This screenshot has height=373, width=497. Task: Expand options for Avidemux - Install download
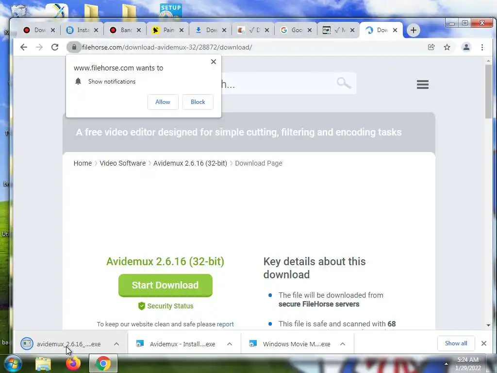(x=230, y=344)
